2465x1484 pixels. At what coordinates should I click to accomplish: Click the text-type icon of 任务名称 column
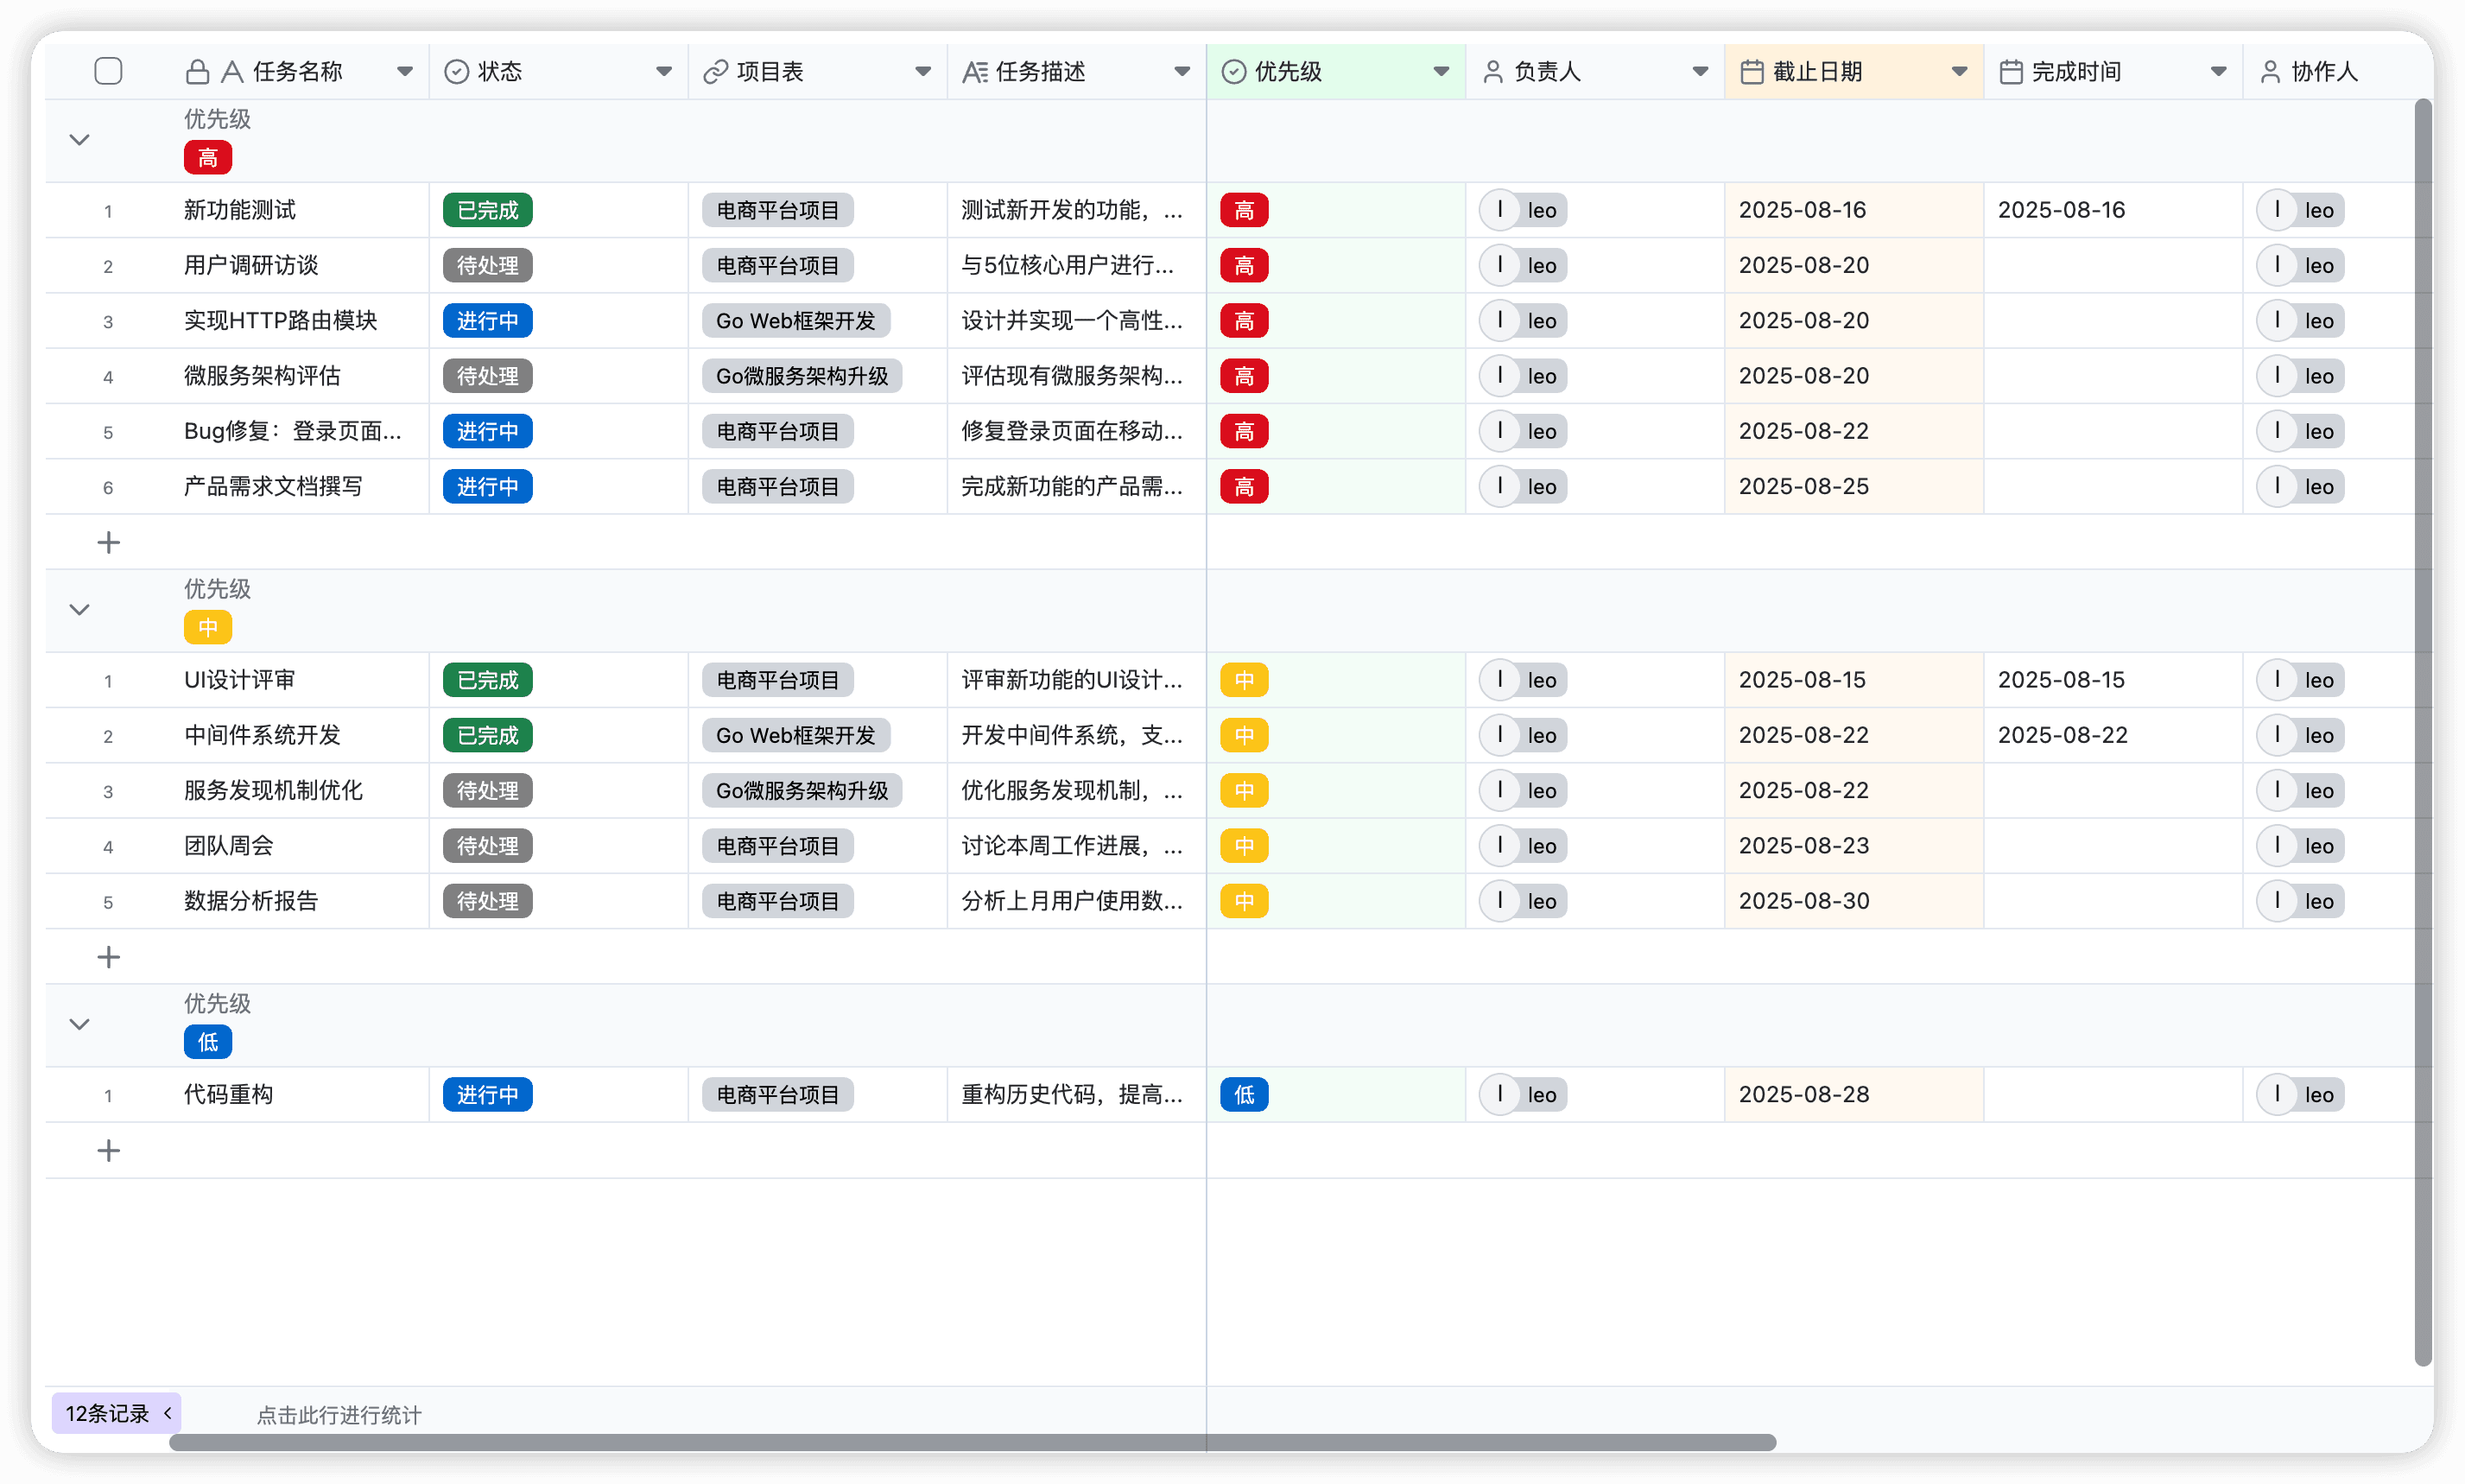click(x=232, y=71)
